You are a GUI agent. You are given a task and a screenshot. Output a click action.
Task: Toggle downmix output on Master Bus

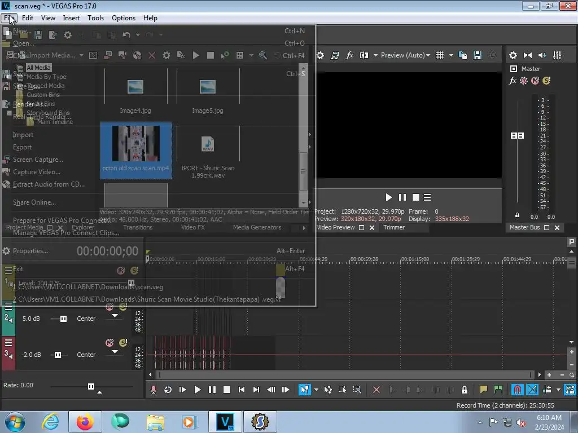528,55
